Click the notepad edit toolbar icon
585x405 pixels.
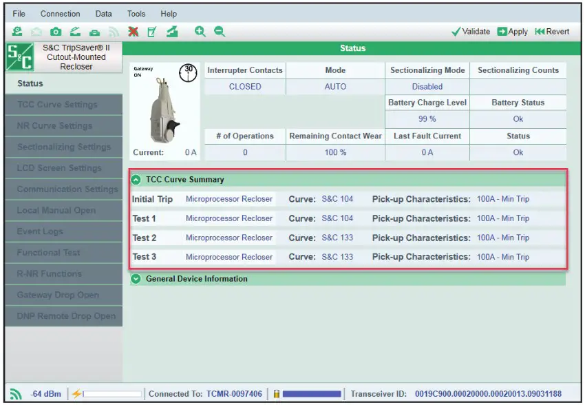pos(151,32)
